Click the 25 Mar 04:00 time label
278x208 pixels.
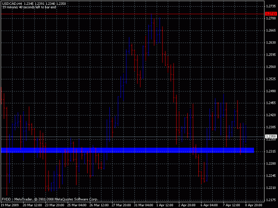coord(77,205)
